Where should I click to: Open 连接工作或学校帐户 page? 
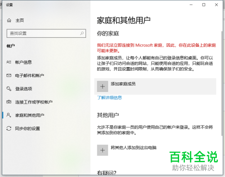34,102
